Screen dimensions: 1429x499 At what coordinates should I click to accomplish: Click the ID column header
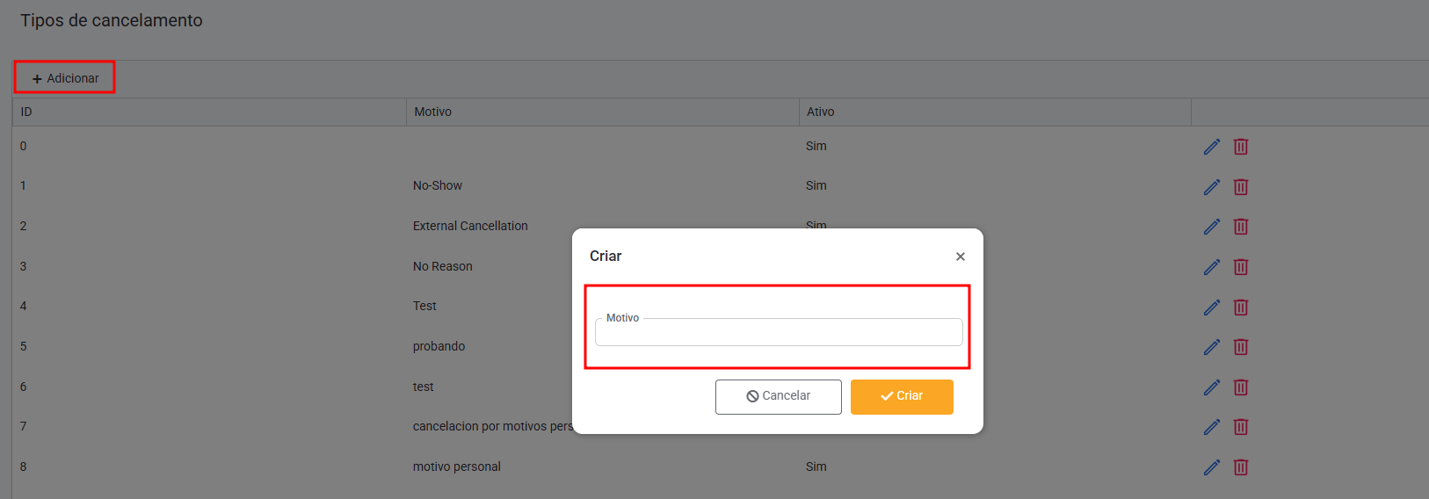point(26,112)
